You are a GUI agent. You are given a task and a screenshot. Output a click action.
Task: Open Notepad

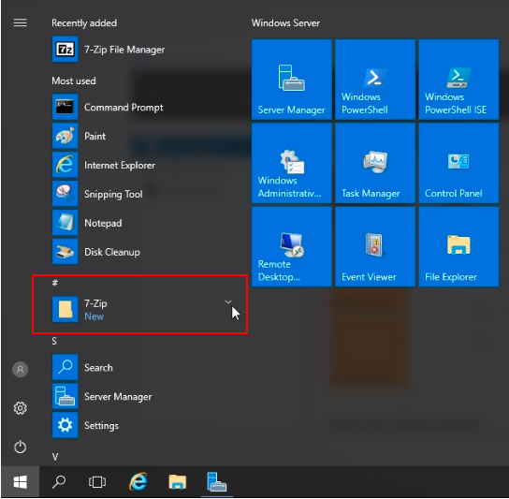click(87, 223)
